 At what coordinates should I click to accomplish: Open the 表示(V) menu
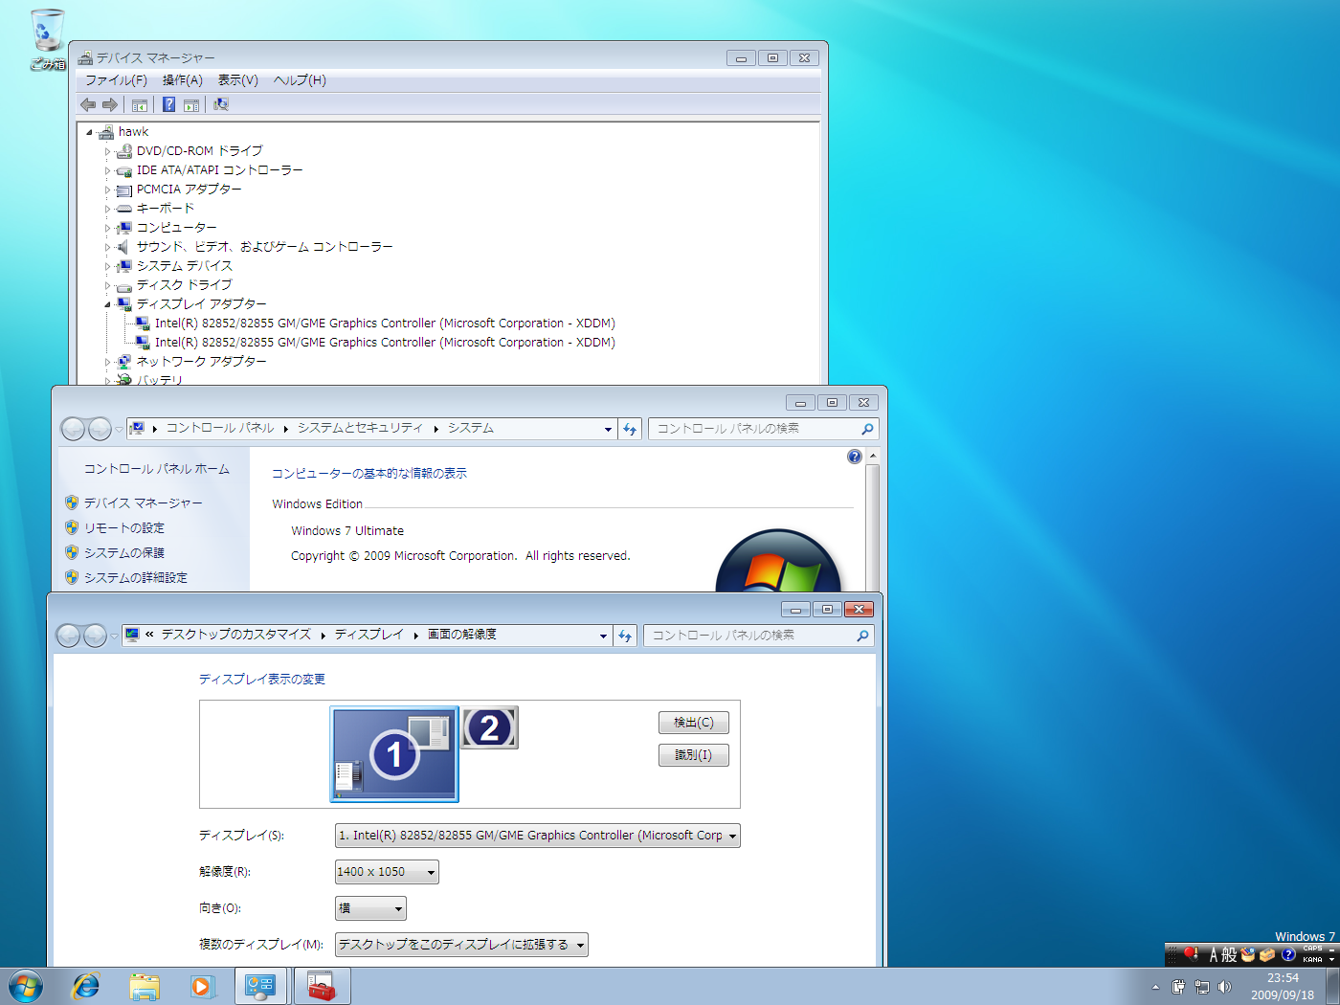237,80
